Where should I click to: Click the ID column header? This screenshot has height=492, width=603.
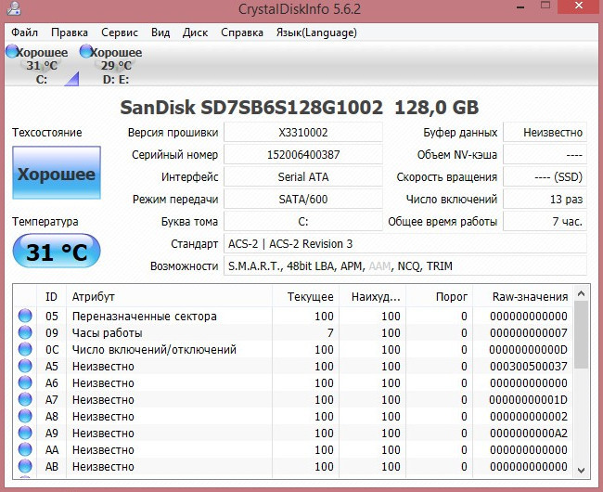click(51, 296)
